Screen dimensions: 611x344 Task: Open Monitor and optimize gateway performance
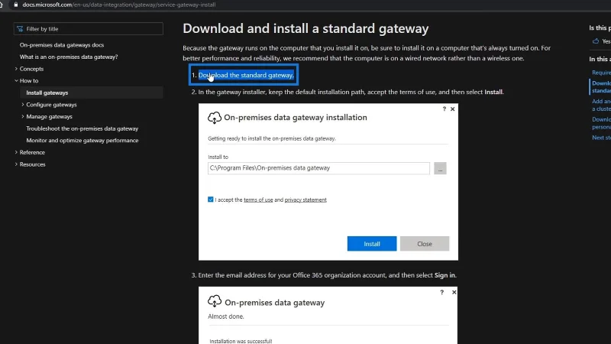[x=82, y=141]
